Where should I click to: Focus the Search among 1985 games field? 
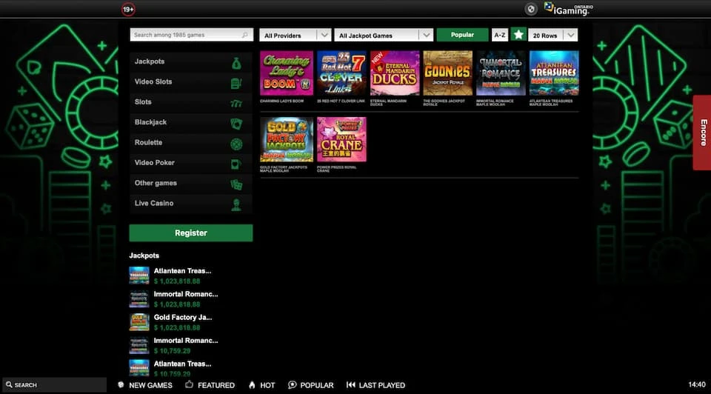(x=191, y=35)
